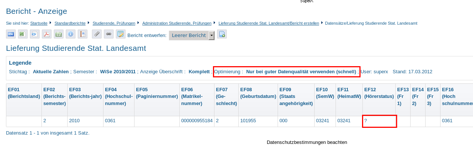Click the chain link icon
This screenshot has height=154, width=473.
pos(109,34)
